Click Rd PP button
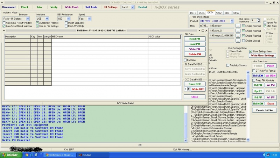This screenshot has width=280, height=158. coord(258,98)
